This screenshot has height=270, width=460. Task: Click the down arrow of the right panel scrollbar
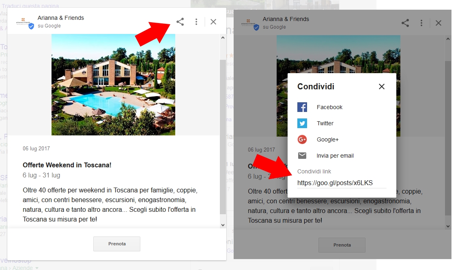[448, 226]
